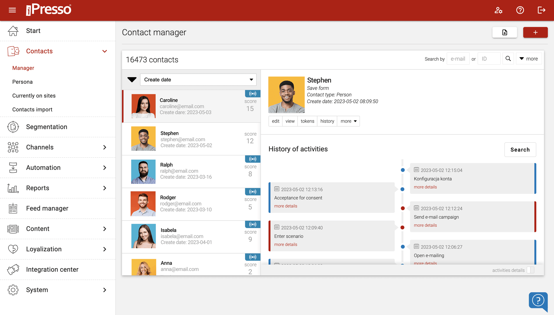
Task: Click the logout icon
Action: click(541, 10)
